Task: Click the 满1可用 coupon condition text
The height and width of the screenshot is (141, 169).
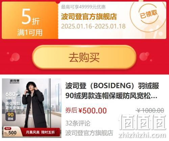Action: coord(30,33)
